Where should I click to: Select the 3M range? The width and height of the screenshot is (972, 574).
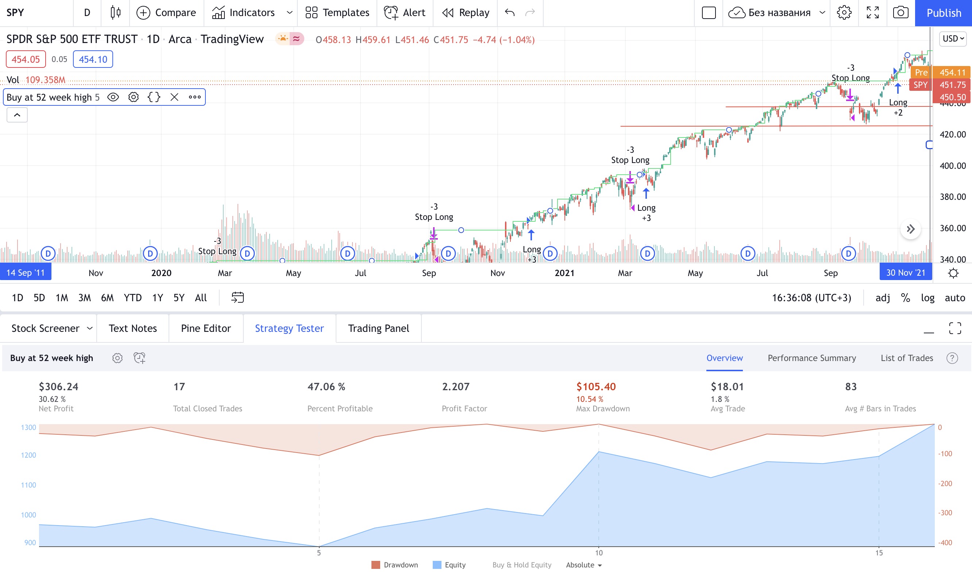(84, 298)
